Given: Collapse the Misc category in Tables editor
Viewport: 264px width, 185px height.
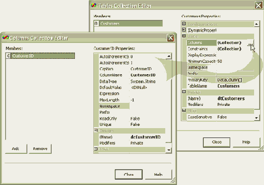Looking at the screenshot, I should tap(184, 110).
